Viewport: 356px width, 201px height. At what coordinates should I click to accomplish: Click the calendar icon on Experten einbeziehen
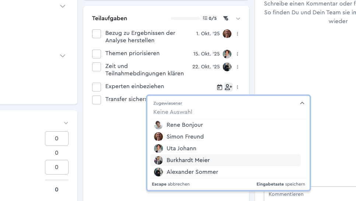tap(220, 87)
